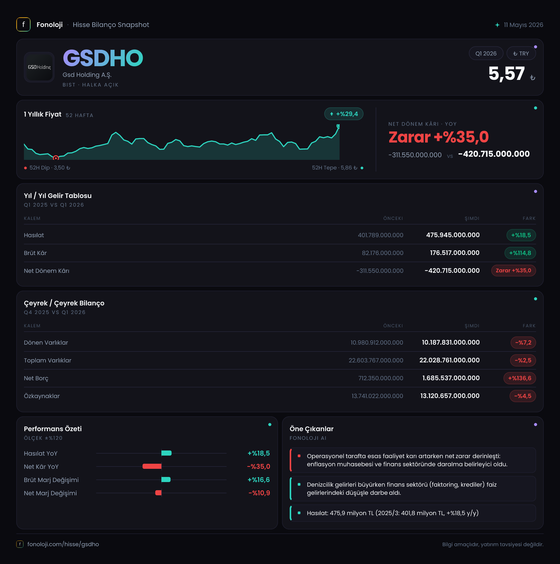
Task: Click the investment disclaimer text in footer
Action: [x=493, y=544]
